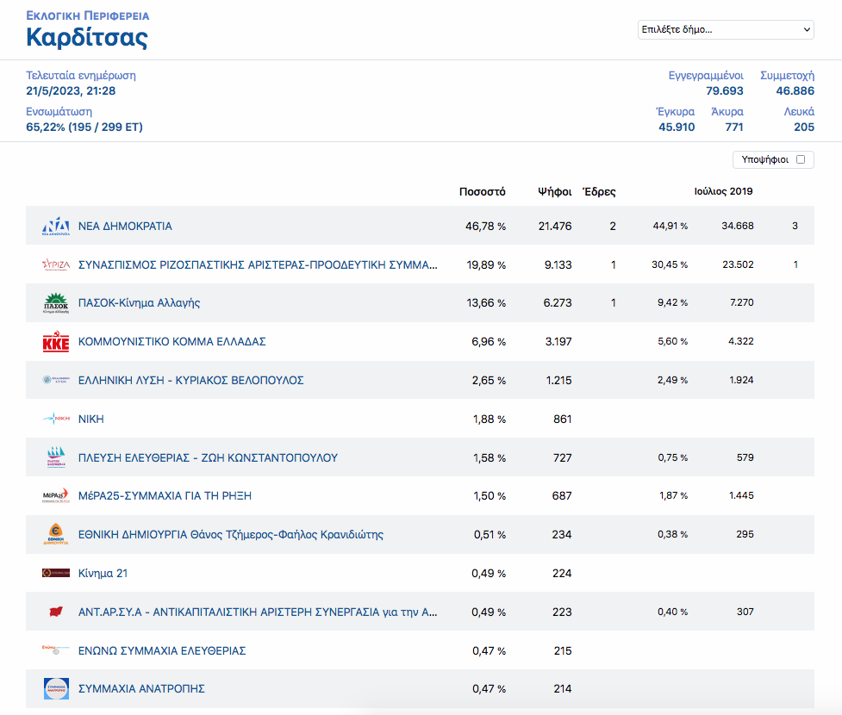This screenshot has height=715, width=842.
Task: Open the ΣΥΜΜΑΧΙΑ ΑΝΑΤΡΟΠΗΣ name link
Action: pos(141,688)
